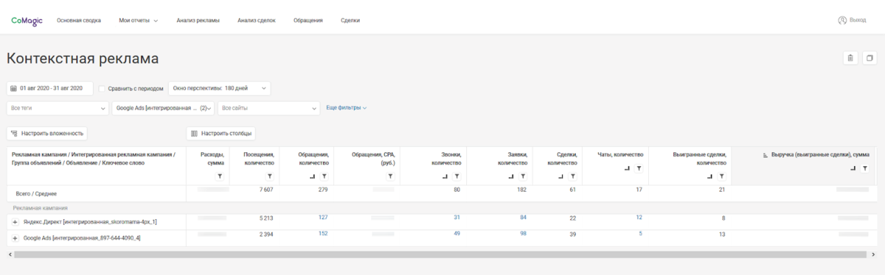Click the Выход logout link
885x275 pixels.
tap(852, 21)
